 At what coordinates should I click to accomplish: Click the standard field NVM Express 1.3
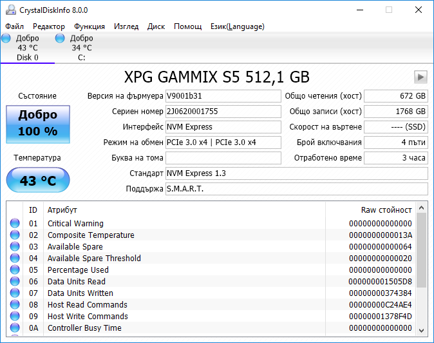[x=297, y=173]
